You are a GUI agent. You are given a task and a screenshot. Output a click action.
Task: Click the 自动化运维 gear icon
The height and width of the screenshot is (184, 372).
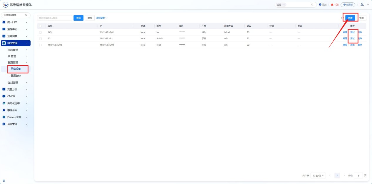(x=4, y=103)
